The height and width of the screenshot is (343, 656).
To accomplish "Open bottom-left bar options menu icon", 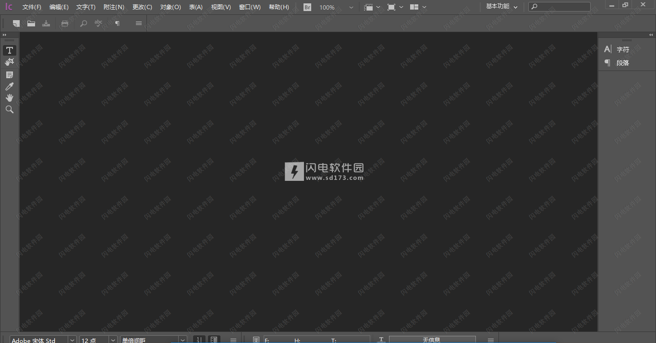I will click(x=233, y=340).
